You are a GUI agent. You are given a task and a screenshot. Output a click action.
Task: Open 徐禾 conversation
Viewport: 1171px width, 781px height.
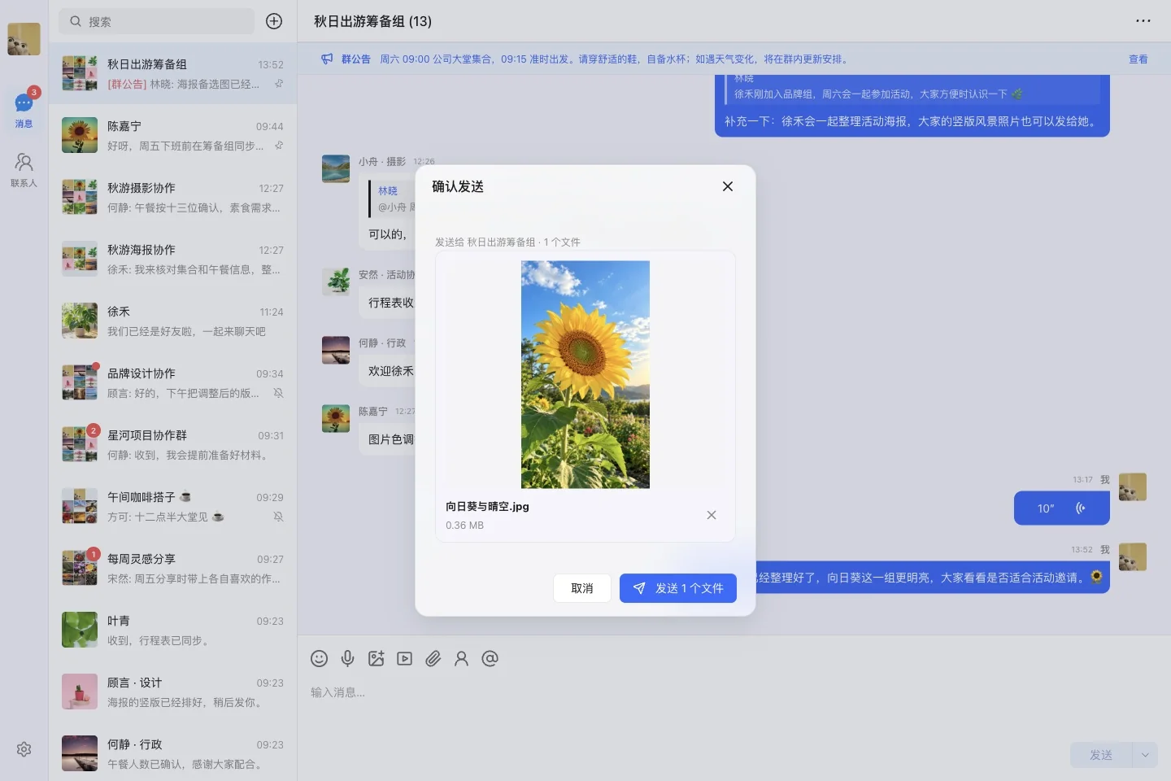click(172, 321)
